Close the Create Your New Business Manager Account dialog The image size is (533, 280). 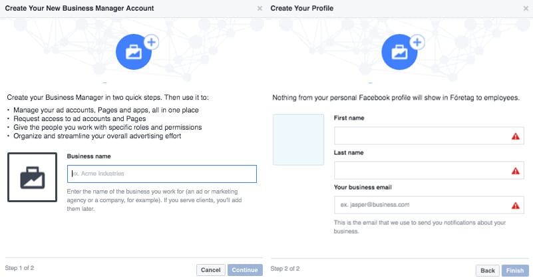(260, 8)
